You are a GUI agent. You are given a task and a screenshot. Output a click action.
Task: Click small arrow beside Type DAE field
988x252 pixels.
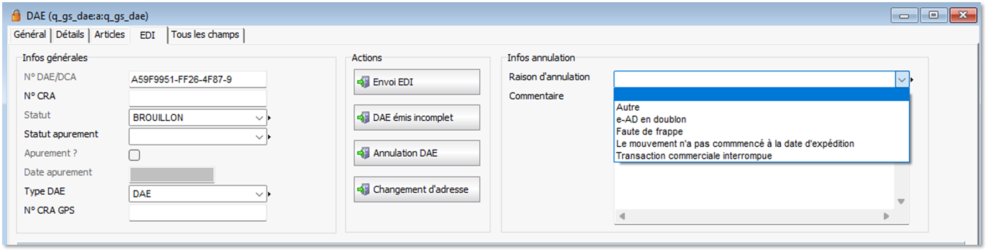pyautogui.click(x=270, y=194)
